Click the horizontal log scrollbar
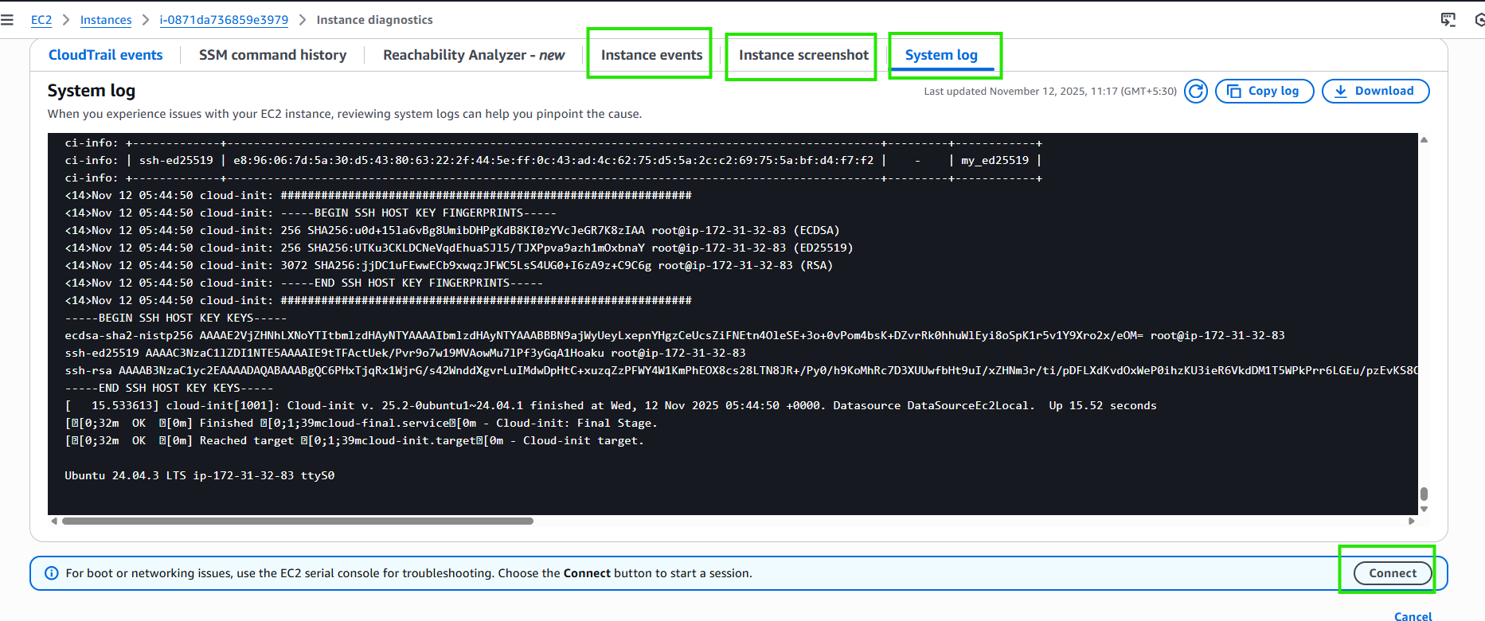The height and width of the screenshot is (621, 1485). tap(298, 521)
